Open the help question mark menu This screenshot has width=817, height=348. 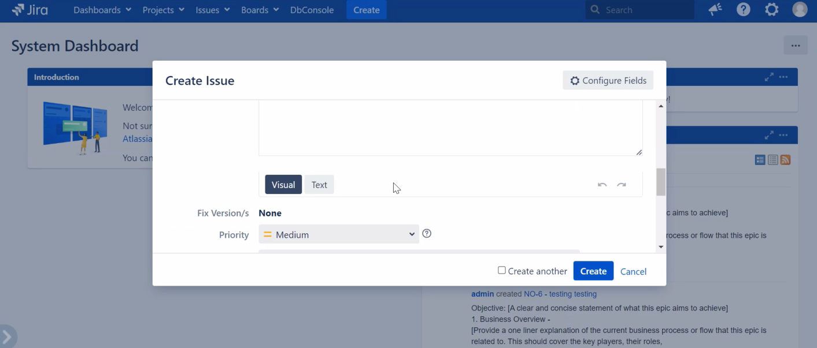[x=744, y=10]
